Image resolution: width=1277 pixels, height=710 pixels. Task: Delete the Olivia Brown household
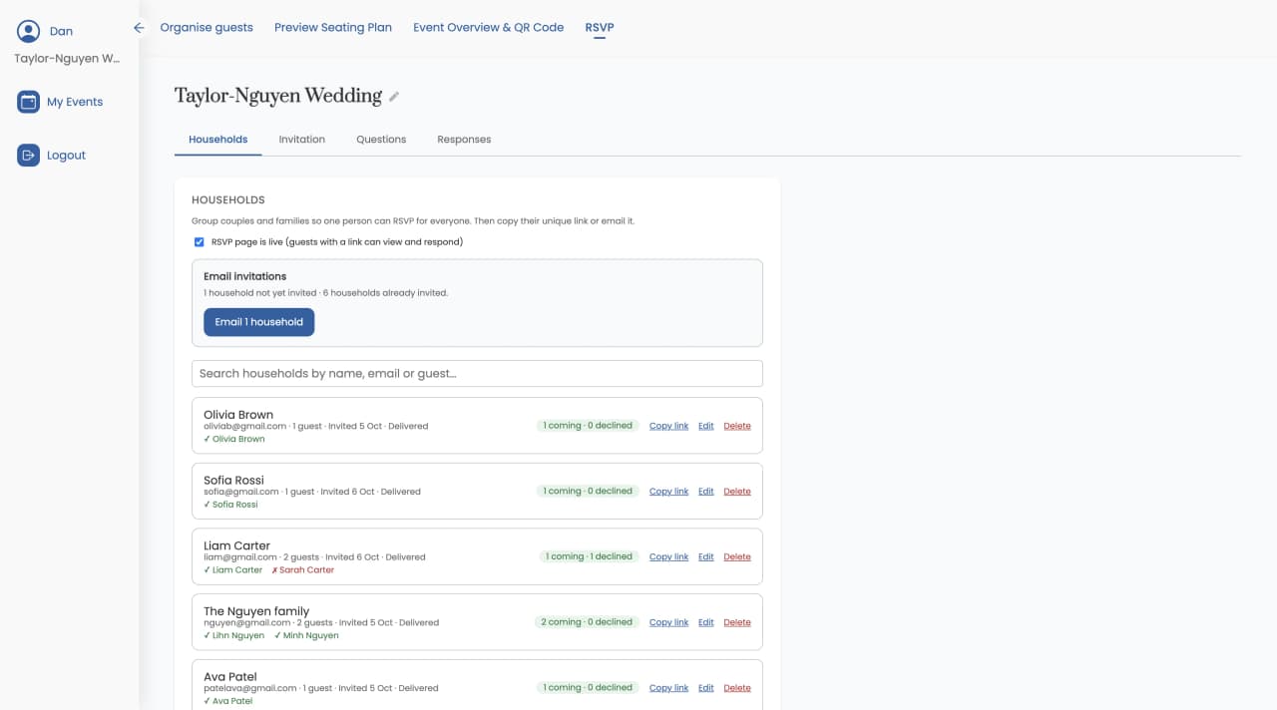[737, 426]
